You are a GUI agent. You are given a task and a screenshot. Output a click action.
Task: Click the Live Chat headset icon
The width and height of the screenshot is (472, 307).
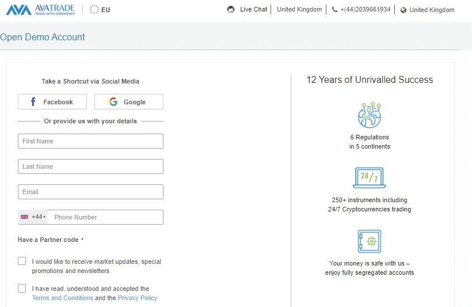pyautogui.click(x=231, y=10)
